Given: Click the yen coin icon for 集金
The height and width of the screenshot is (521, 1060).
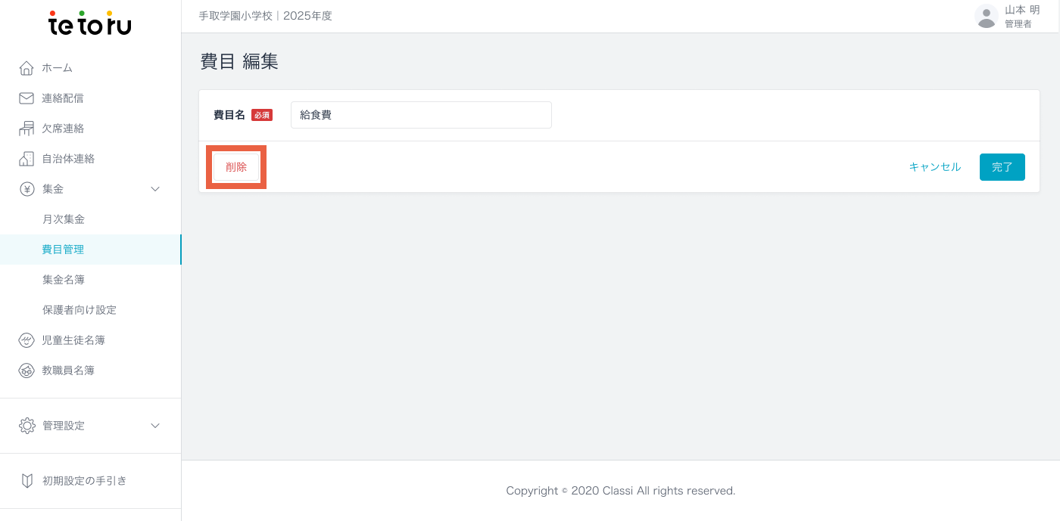Looking at the screenshot, I should (26, 189).
